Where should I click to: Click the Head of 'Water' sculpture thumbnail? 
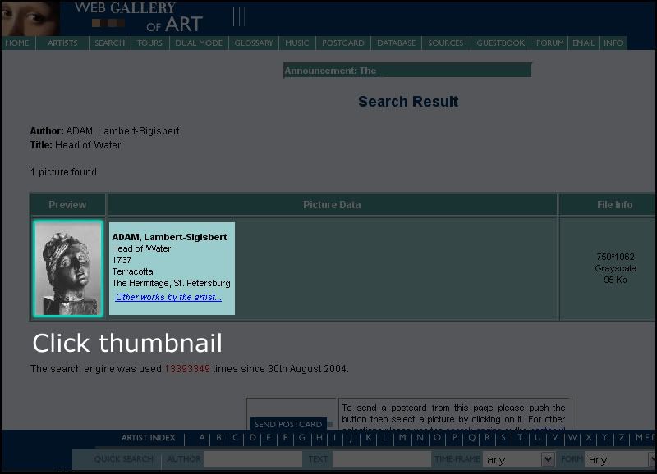[68, 268]
